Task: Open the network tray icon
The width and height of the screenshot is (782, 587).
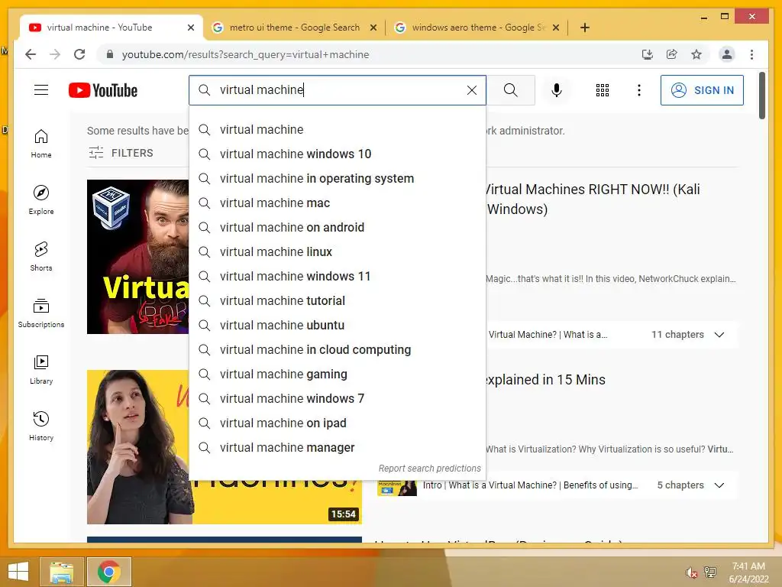Action: pos(710,572)
